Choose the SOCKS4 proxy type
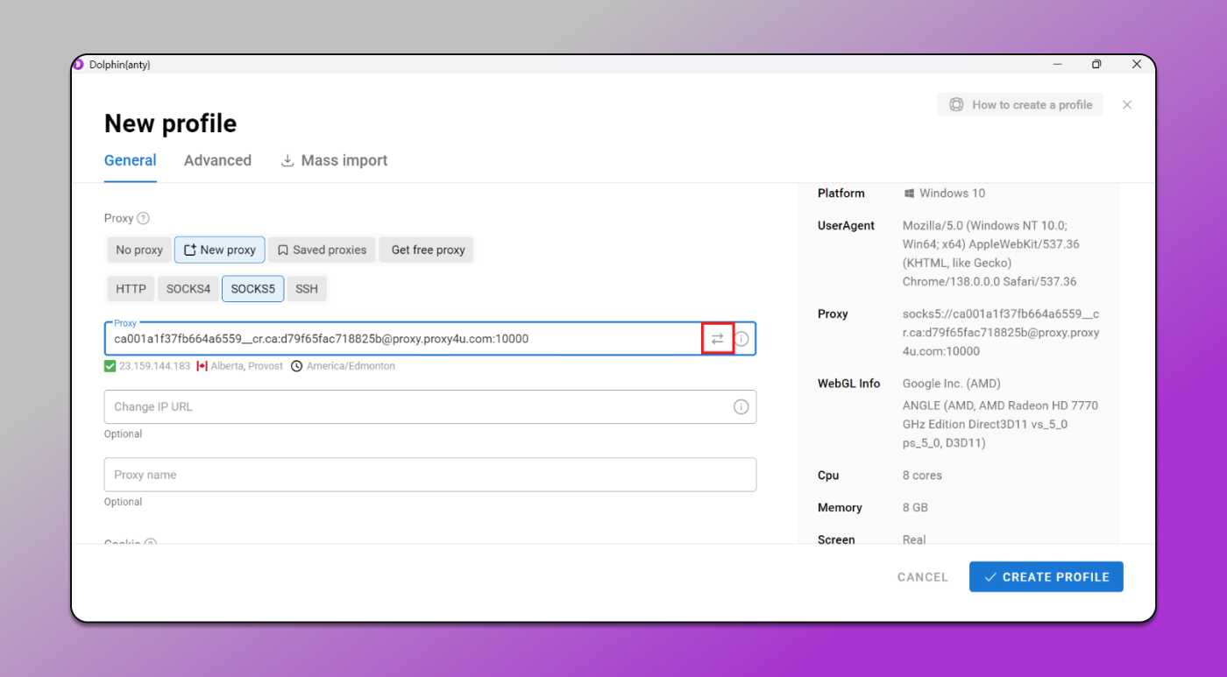The image size is (1227, 677). [x=188, y=288]
